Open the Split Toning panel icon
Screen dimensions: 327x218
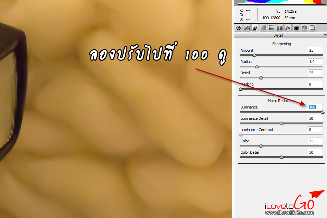(x=272, y=28)
